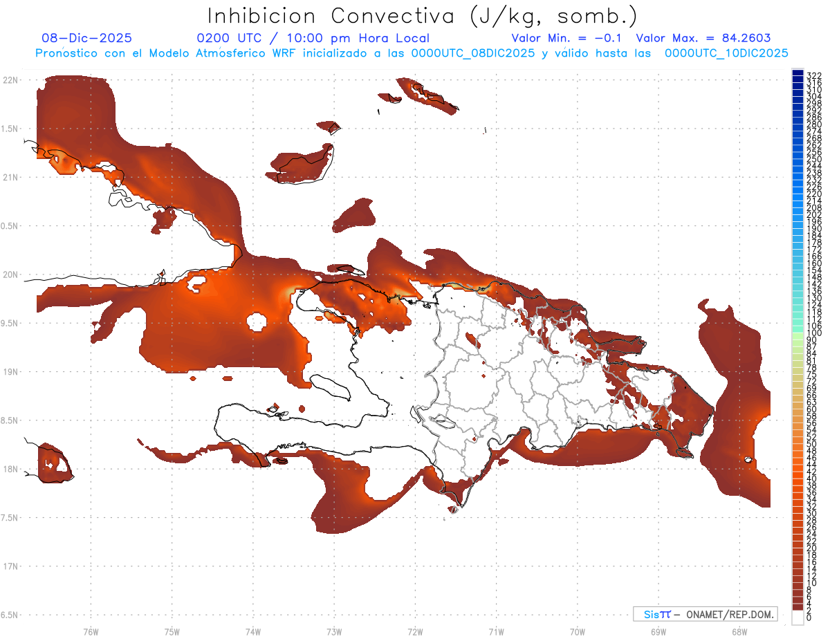
Task: Click the '19N' latitude label
Action: tap(10, 372)
